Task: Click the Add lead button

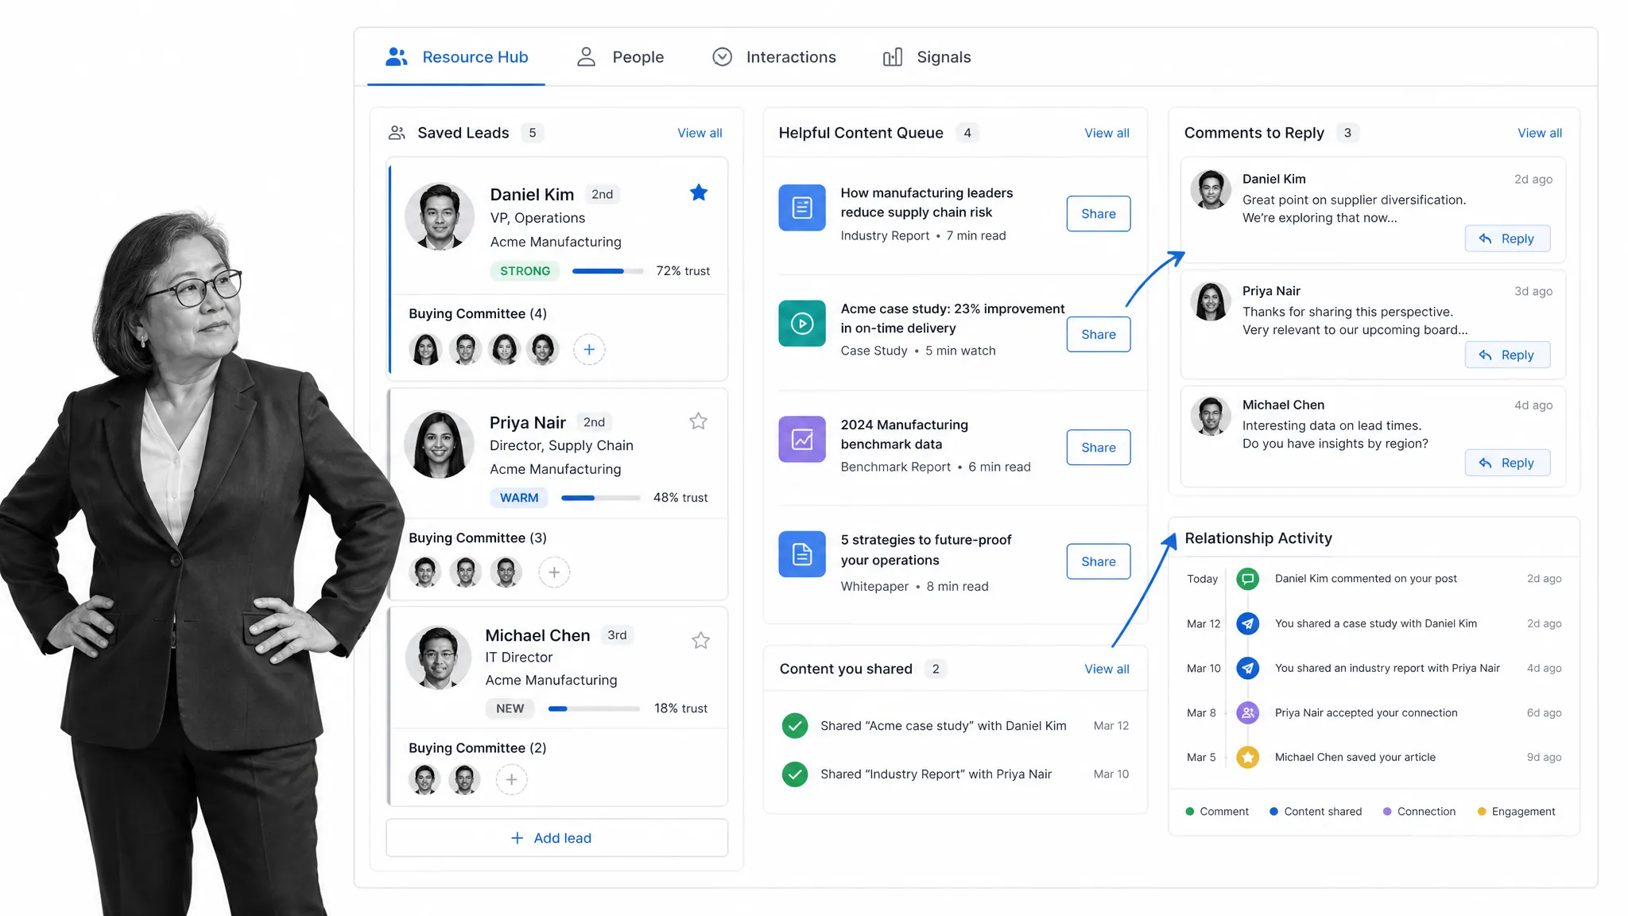Action: click(556, 838)
